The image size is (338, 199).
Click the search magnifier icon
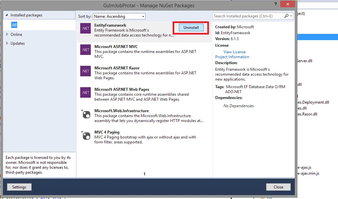pyautogui.click(x=286, y=16)
